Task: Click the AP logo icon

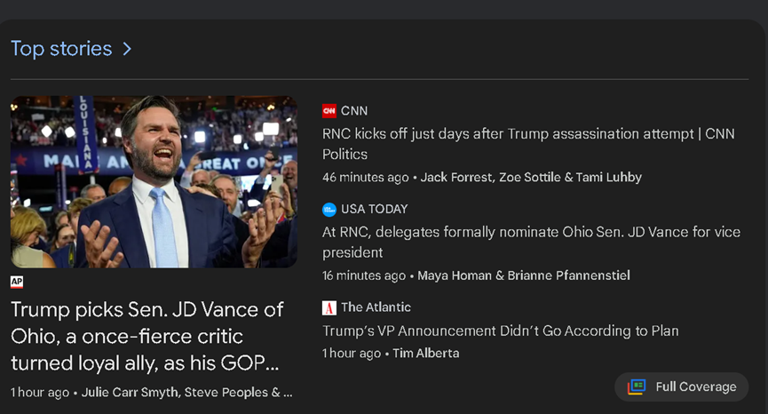Action: [x=17, y=282]
